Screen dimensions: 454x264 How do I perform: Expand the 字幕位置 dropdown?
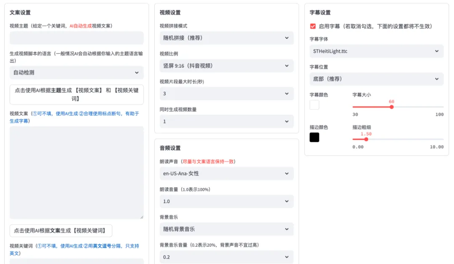pyautogui.click(x=376, y=79)
